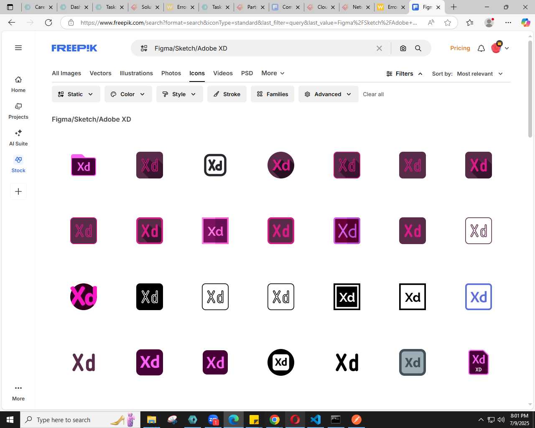Select the black circle Xd icon
Image resolution: width=535 pixels, height=428 pixels.
tap(281, 362)
